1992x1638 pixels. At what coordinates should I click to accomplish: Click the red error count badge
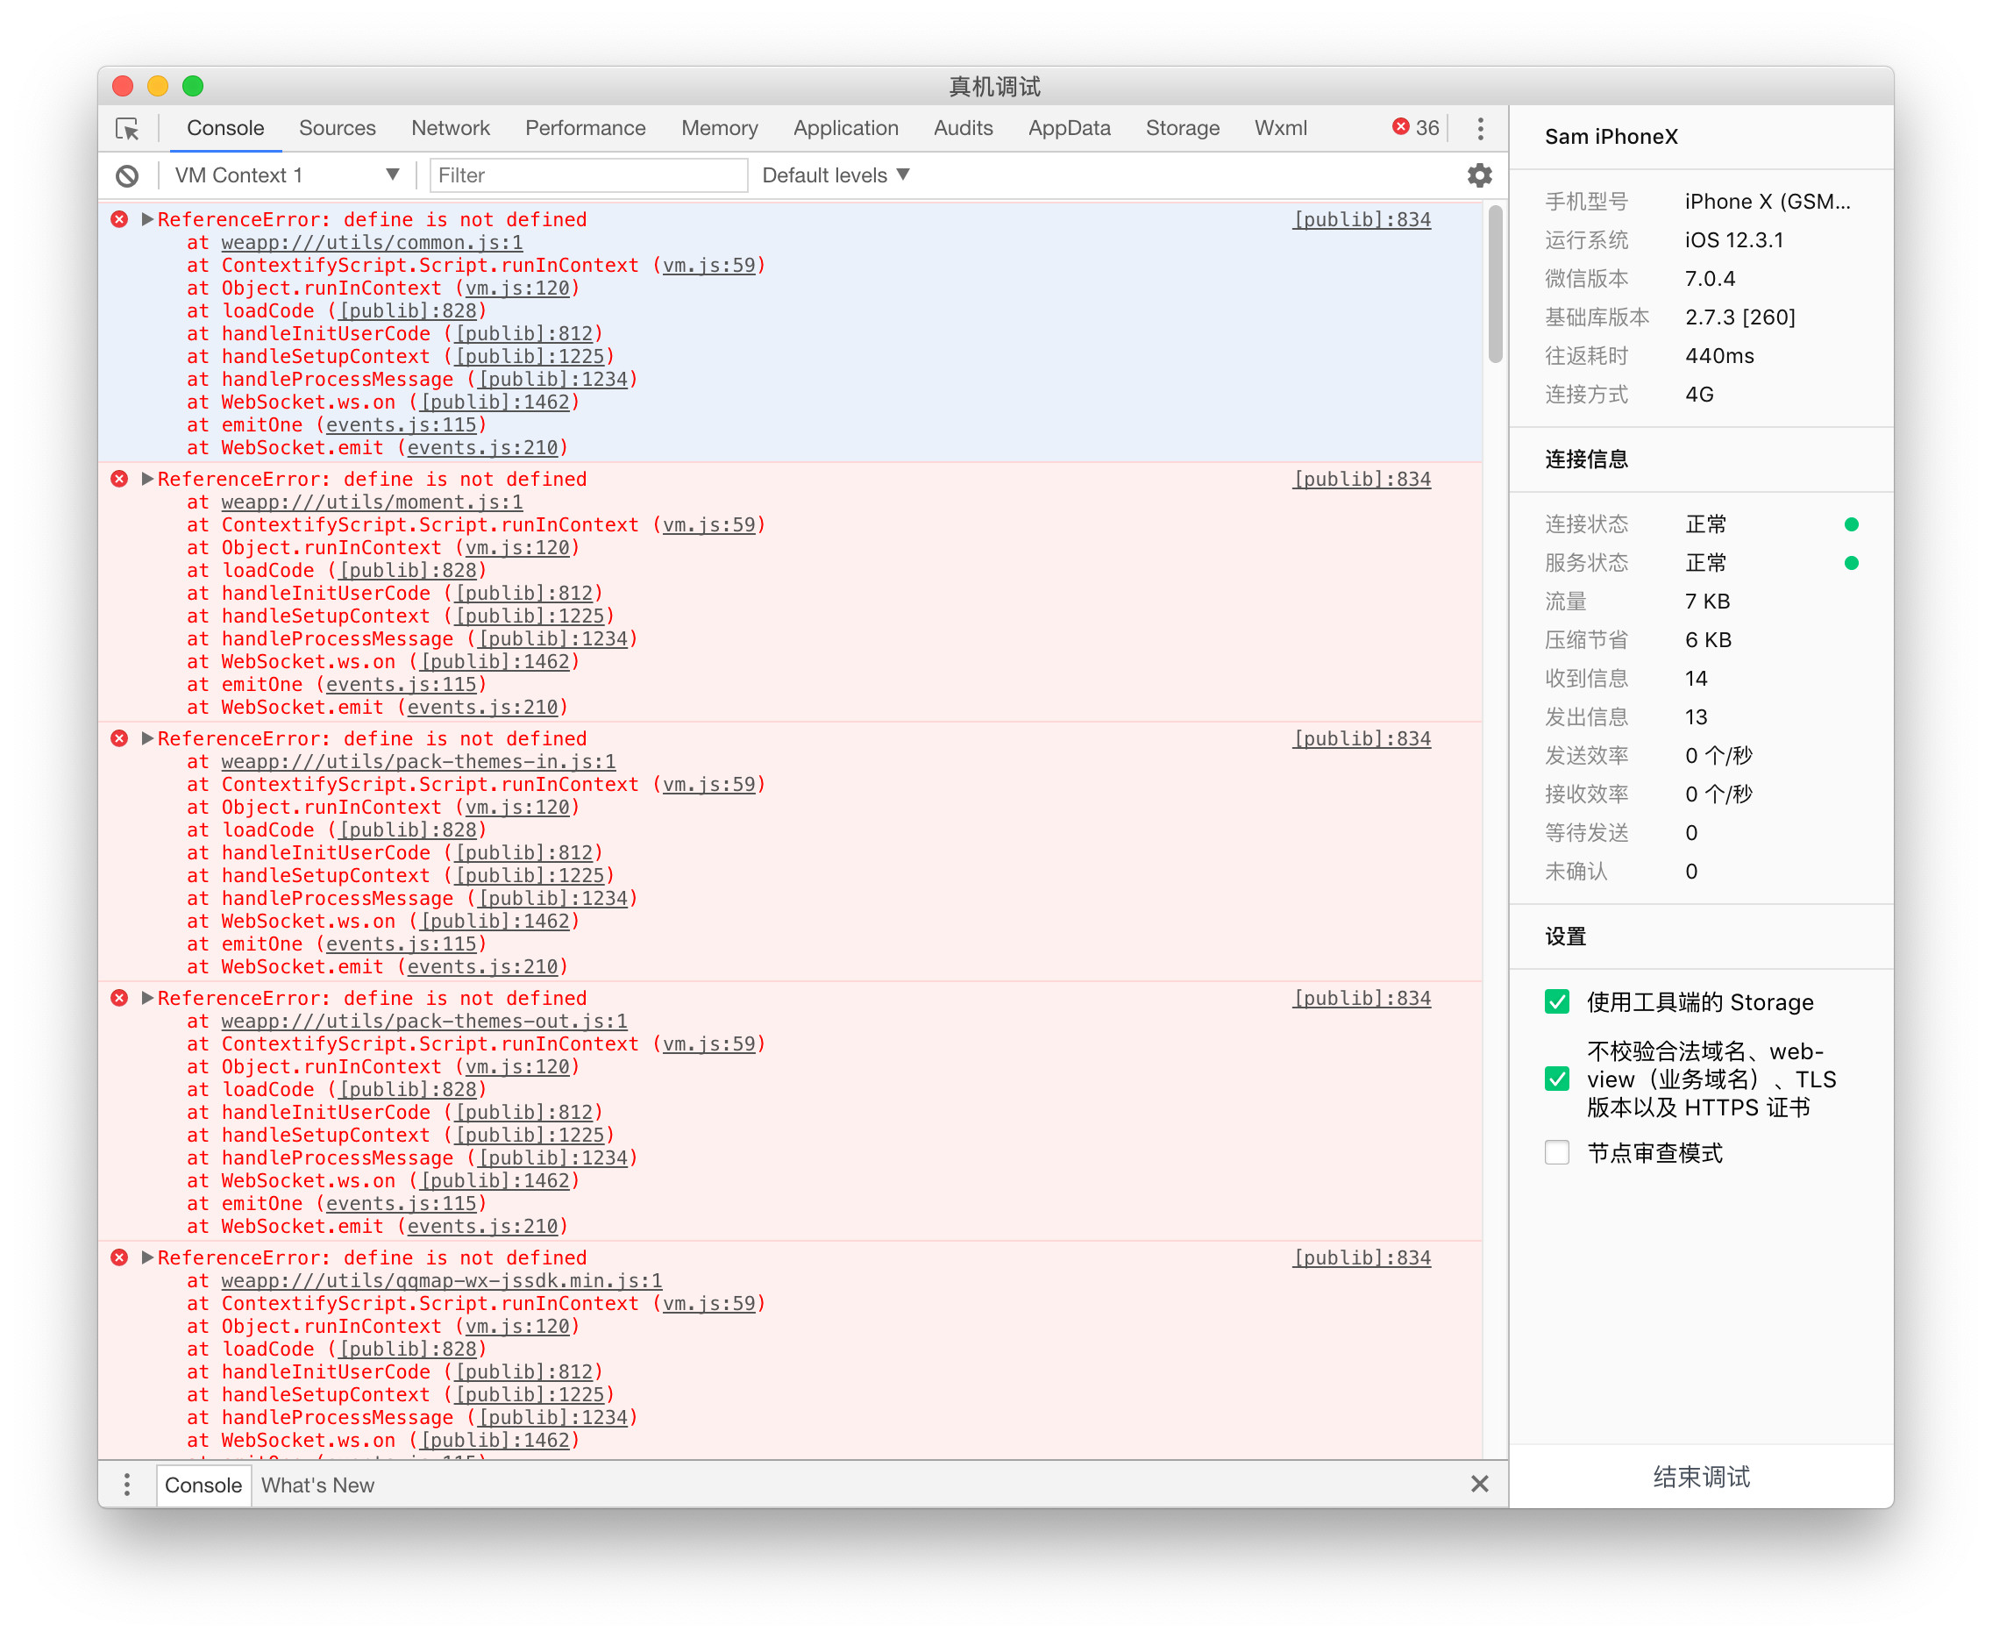1415,128
